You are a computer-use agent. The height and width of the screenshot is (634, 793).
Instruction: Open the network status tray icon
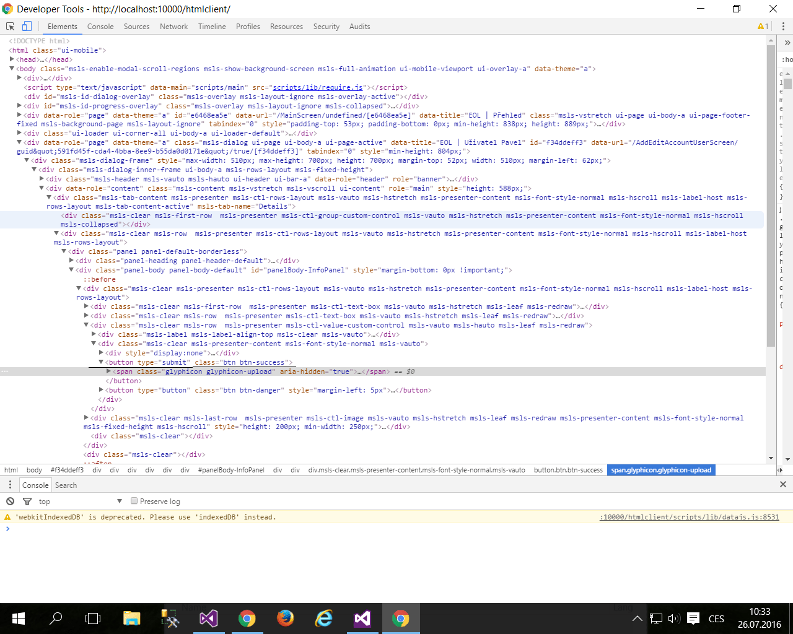point(655,619)
